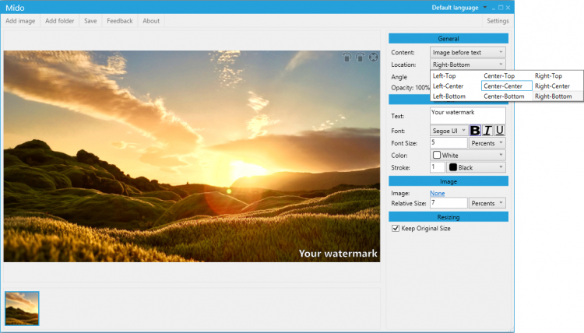Rotate image right using preview icon
This screenshot has width=584, height=333.
360,57
